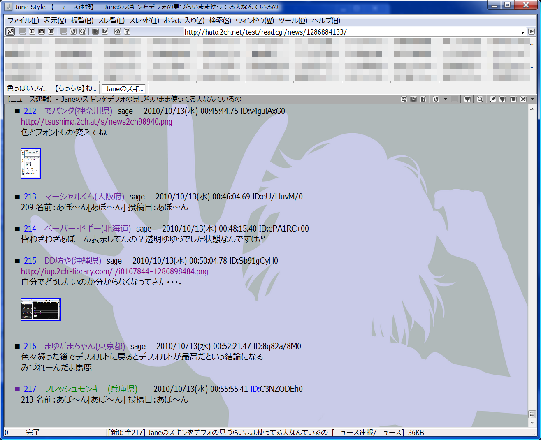Open the 表示(V) menu
541x440 pixels.
point(55,21)
